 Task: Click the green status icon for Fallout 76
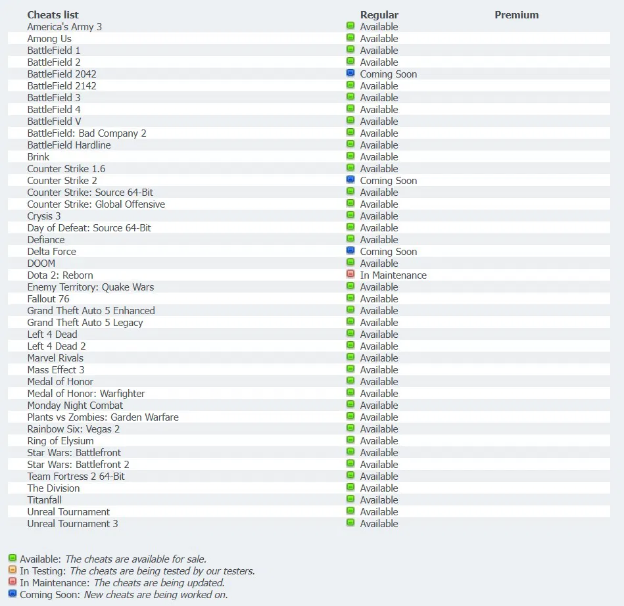click(350, 298)
